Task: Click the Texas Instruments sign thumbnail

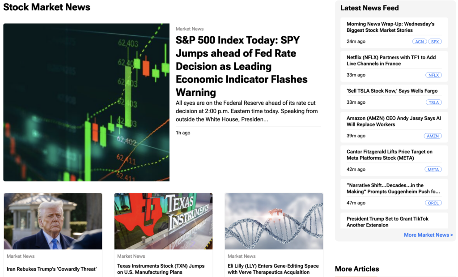Action: click(163, 221)
